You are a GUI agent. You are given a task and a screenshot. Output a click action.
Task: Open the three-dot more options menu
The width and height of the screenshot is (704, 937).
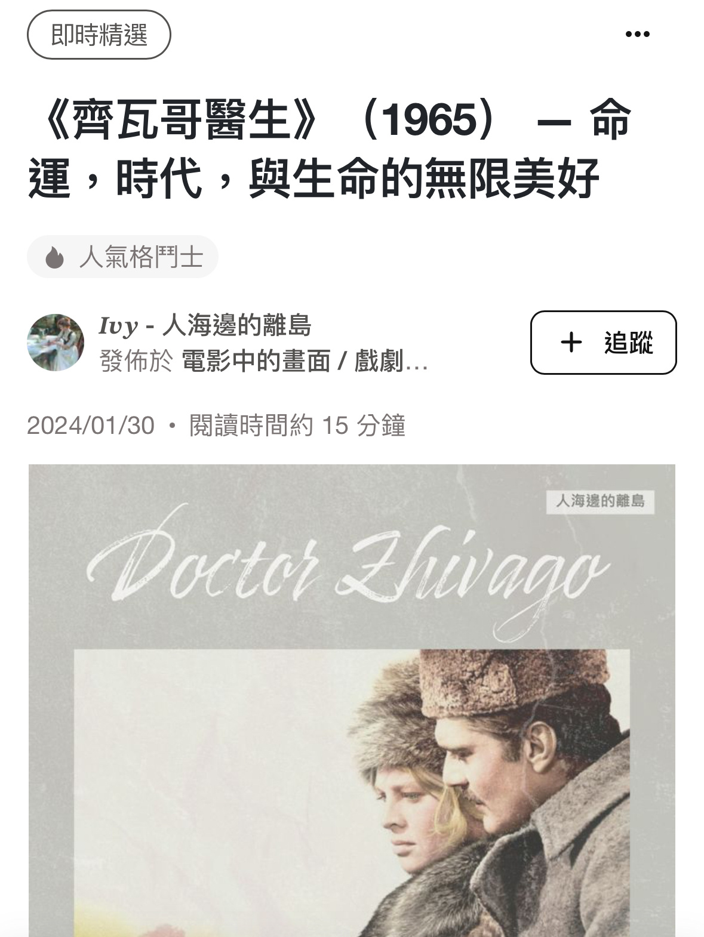(637, 34)
